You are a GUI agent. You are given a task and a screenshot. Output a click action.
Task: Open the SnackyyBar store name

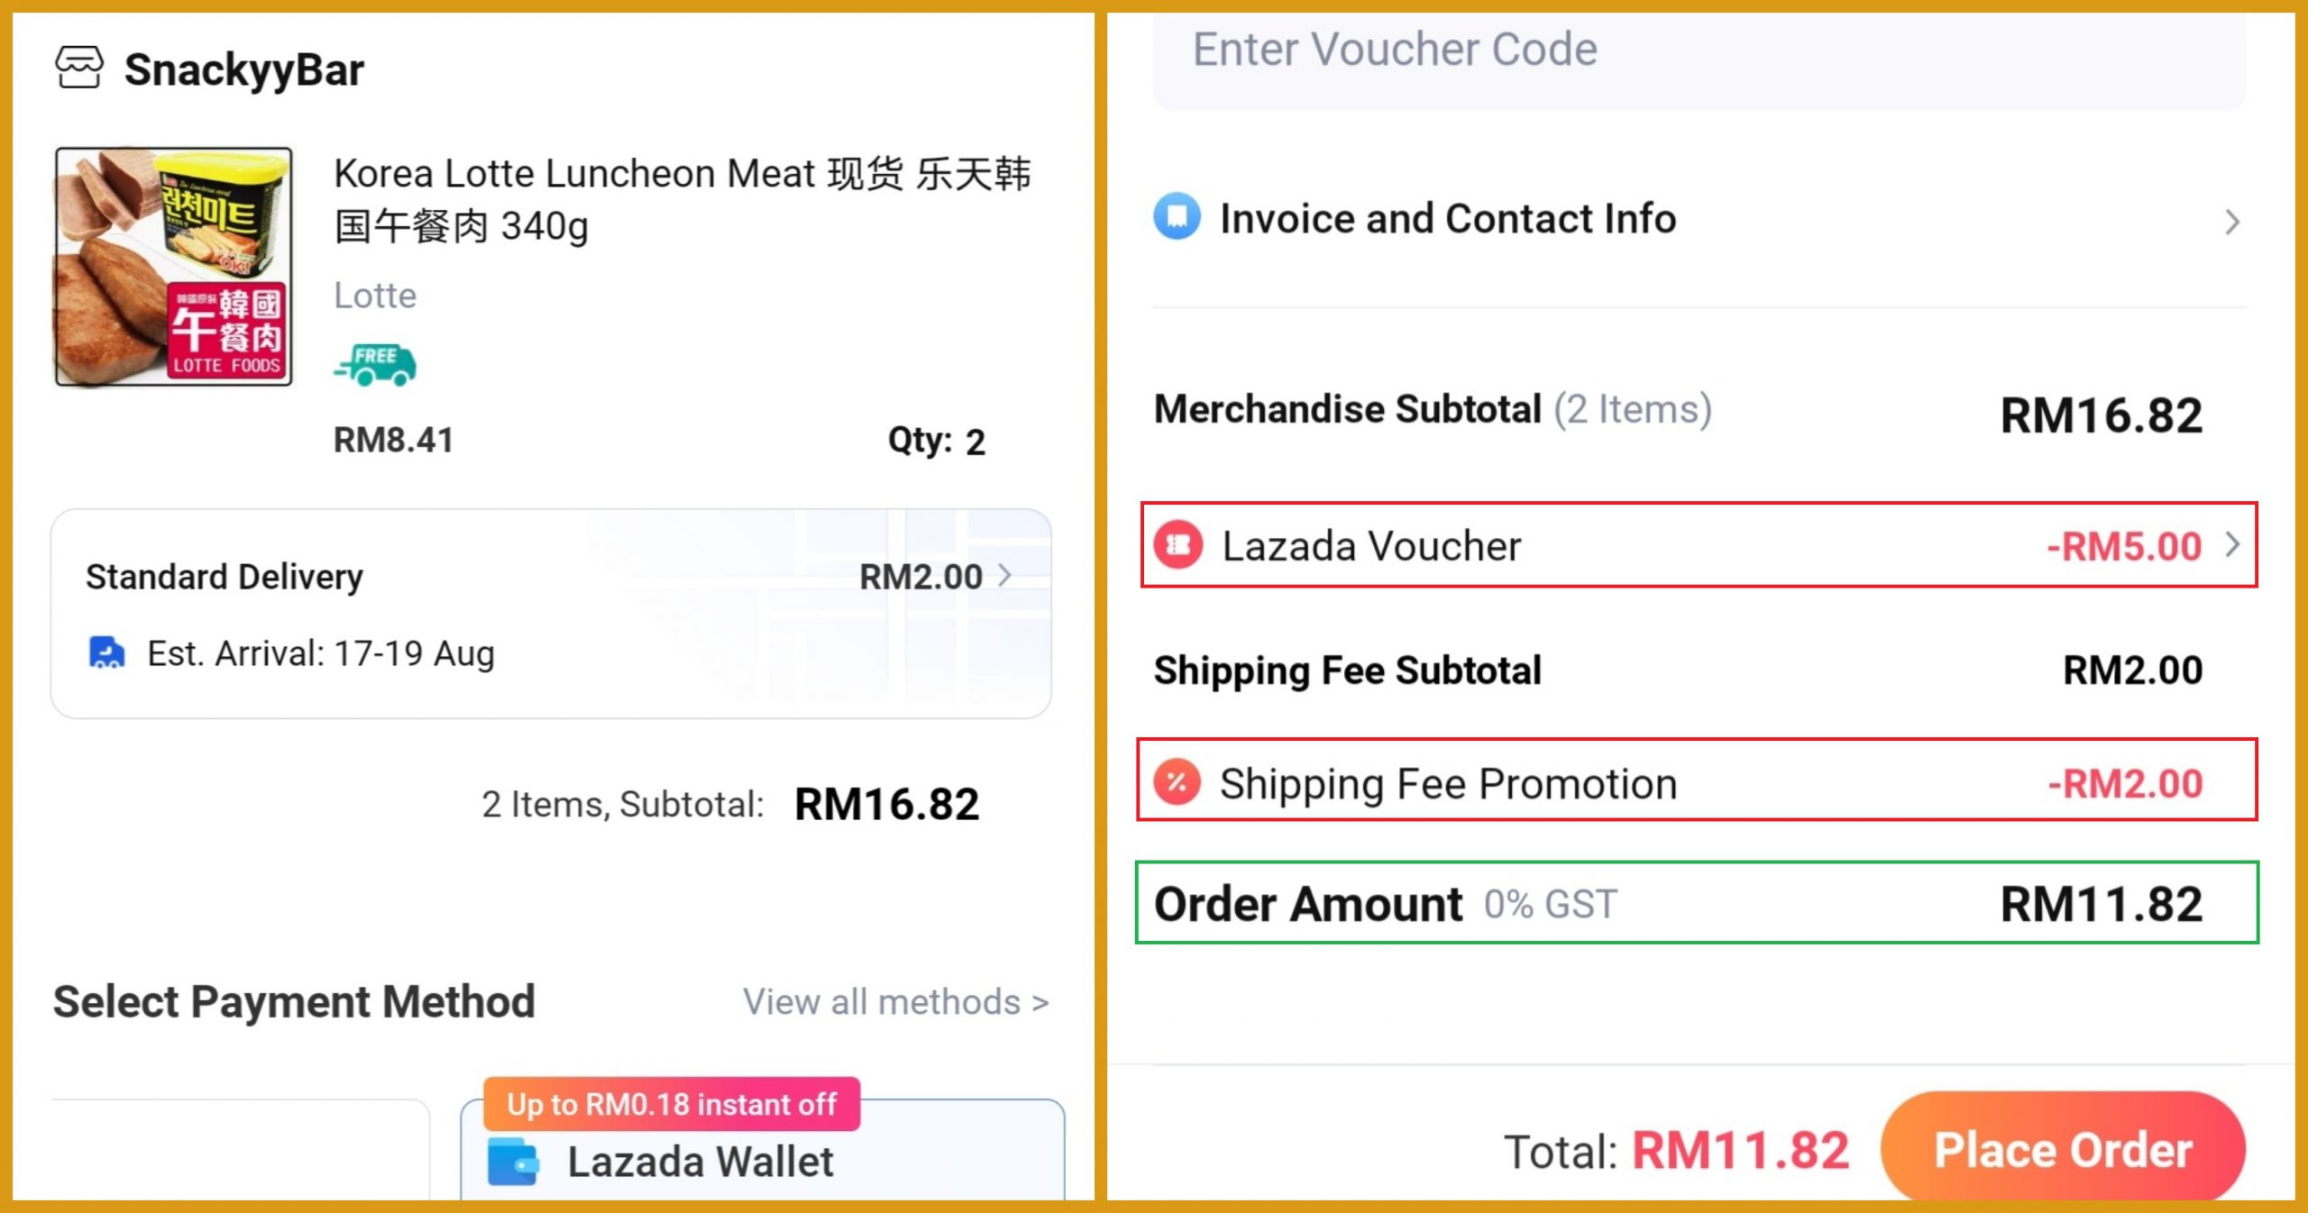coord(244,69)
